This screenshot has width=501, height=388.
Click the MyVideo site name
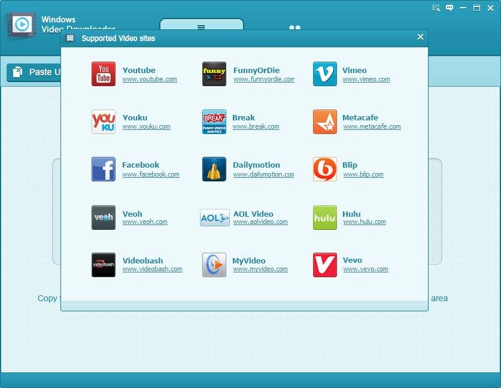[249, 261]
